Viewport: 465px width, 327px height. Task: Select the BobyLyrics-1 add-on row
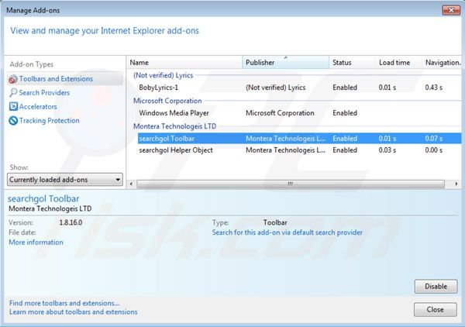click(299, 88)
